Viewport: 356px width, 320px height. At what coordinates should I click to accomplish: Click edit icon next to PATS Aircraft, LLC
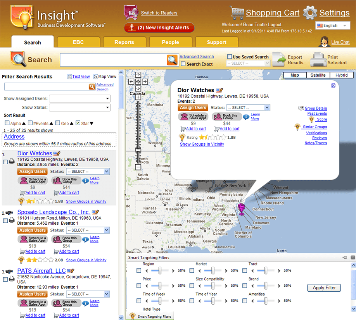[71, 271]
